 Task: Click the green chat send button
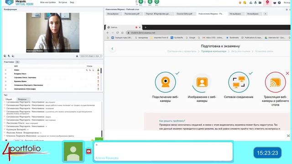tap(99, 139)
